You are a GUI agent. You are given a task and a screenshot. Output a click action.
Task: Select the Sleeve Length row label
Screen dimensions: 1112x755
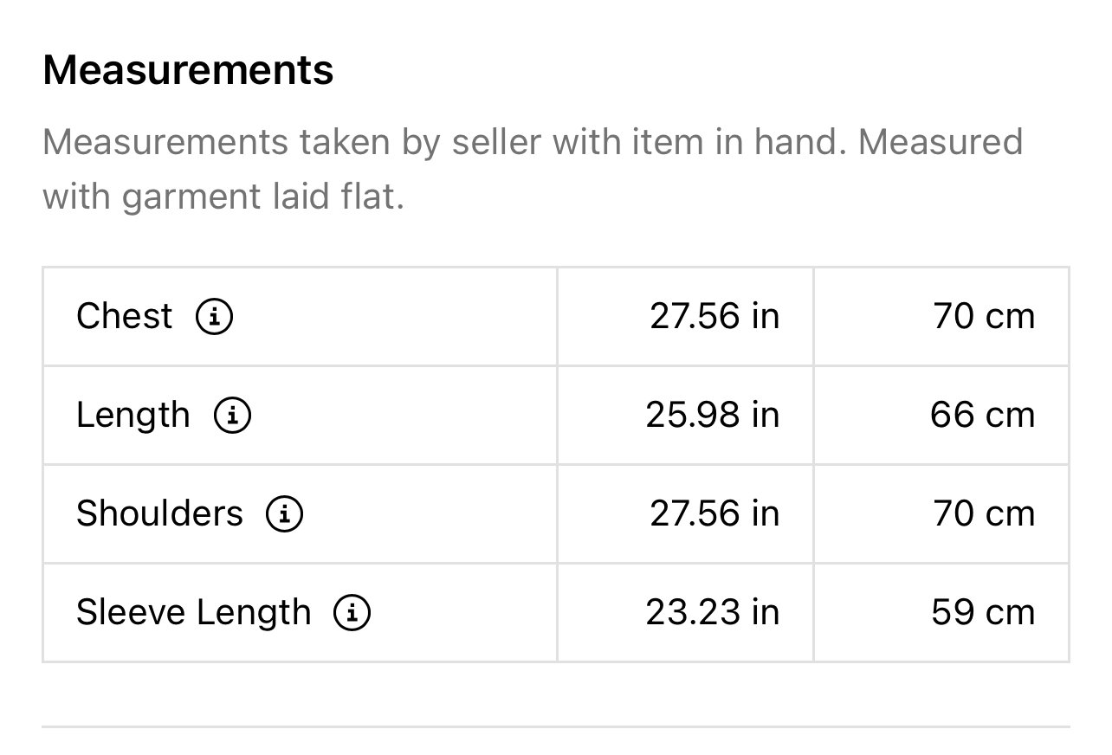[194, 613]
